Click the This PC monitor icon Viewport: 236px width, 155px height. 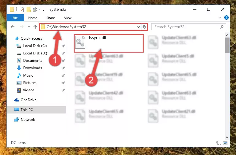17,110
